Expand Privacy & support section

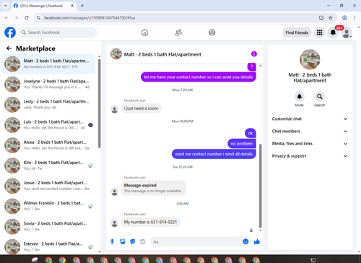click(310, 156)
